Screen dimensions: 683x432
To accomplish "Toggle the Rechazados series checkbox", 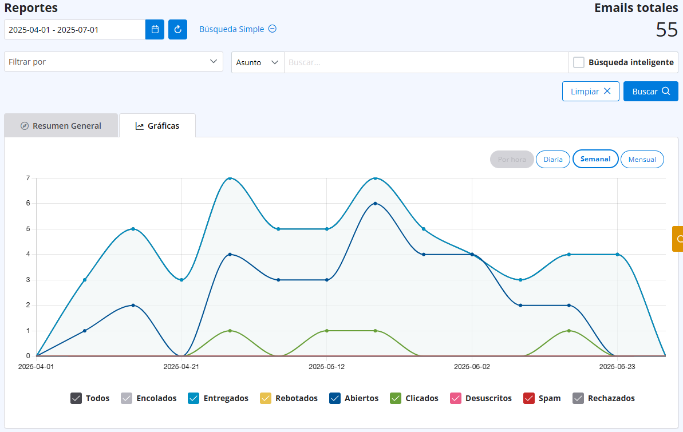I will click(x=578, y=398).
